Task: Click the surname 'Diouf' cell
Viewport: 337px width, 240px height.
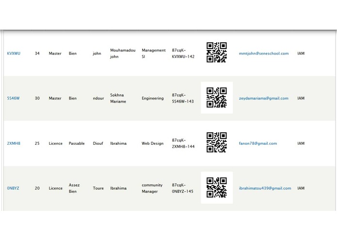Action: tap(98, 143)
